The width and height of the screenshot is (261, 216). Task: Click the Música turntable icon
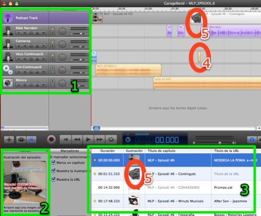8,83
